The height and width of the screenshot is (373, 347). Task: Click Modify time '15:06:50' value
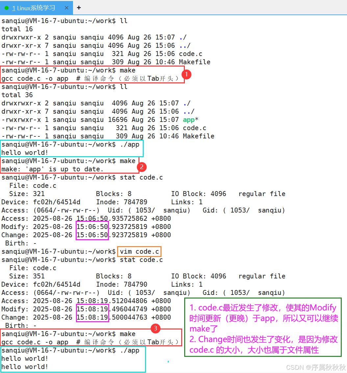[92, 227]
